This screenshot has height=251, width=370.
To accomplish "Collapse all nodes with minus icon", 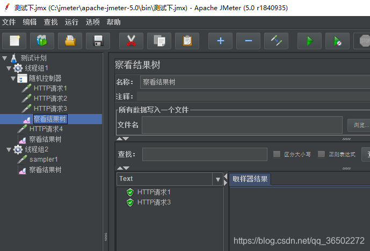I will click(x=248, y=41).
